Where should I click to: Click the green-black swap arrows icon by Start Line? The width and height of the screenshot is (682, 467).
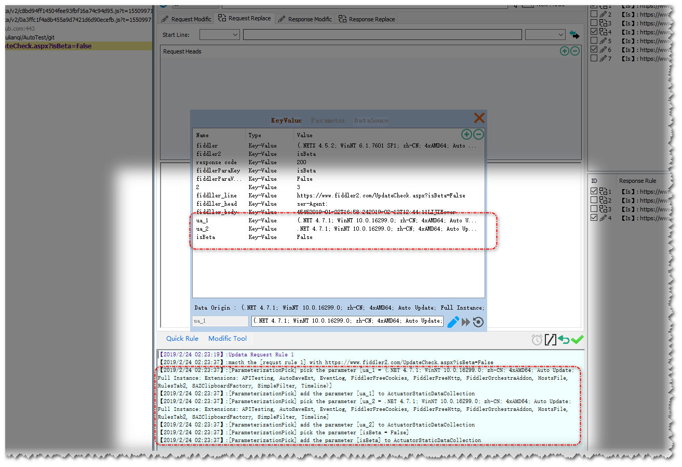point(574,35)
